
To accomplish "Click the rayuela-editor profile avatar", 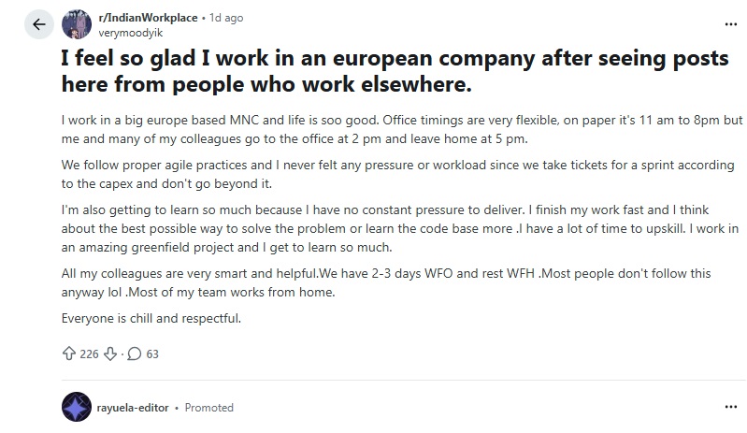I will click(75, 408).
